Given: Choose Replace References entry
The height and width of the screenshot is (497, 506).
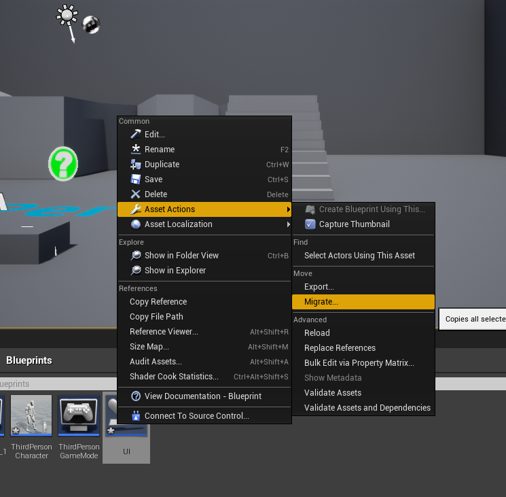Looking at the screenshot, I should (363, 348).
